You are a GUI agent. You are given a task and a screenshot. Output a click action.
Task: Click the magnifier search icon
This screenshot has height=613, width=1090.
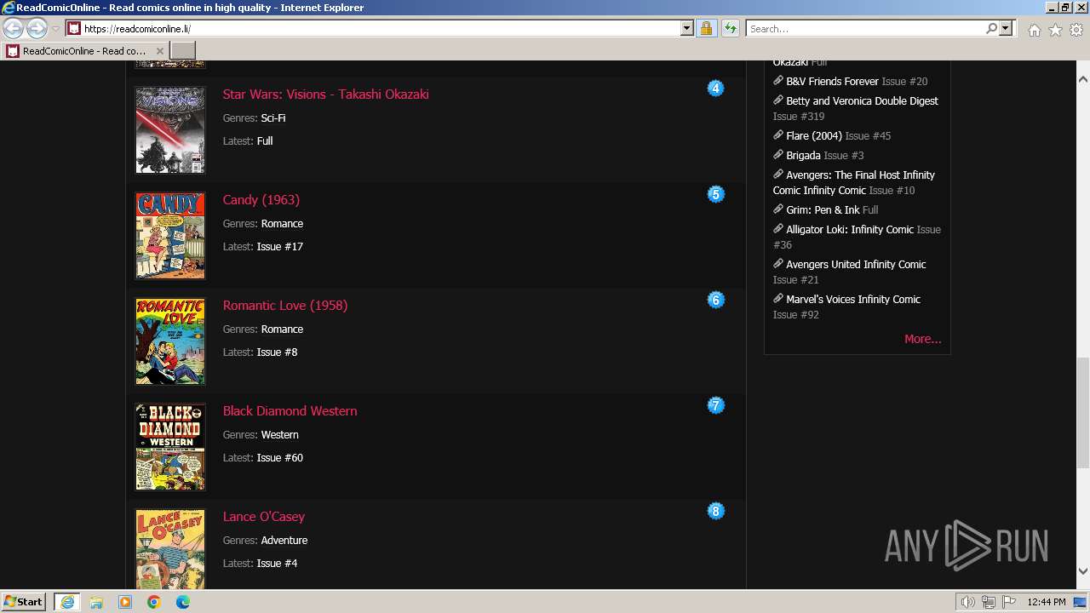point(991,28)
